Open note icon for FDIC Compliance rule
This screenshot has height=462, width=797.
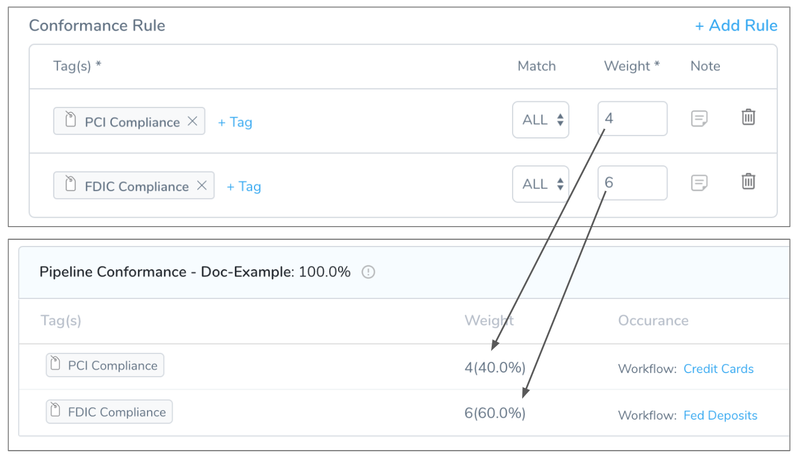(699, 183)
